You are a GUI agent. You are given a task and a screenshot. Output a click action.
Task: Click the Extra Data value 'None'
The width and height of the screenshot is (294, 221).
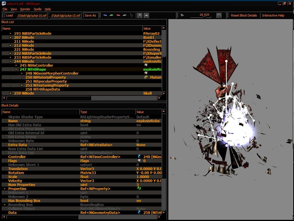point(141,145)
